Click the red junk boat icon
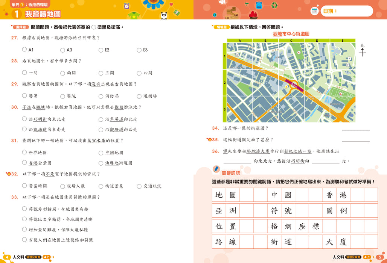The height and width of the screenshot is (263, 387). coord(253,15)
